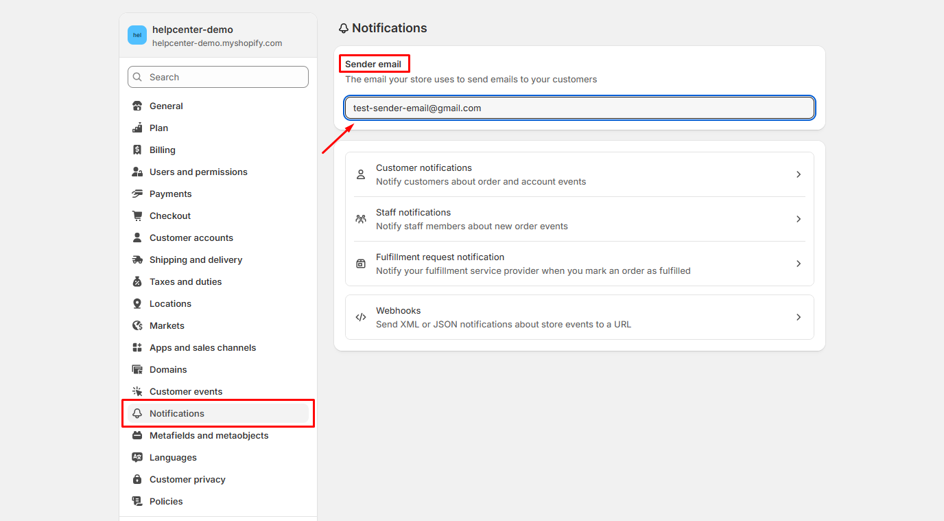
Task: Click the helpcenter-demo store avatar
Action: point(137,36)
